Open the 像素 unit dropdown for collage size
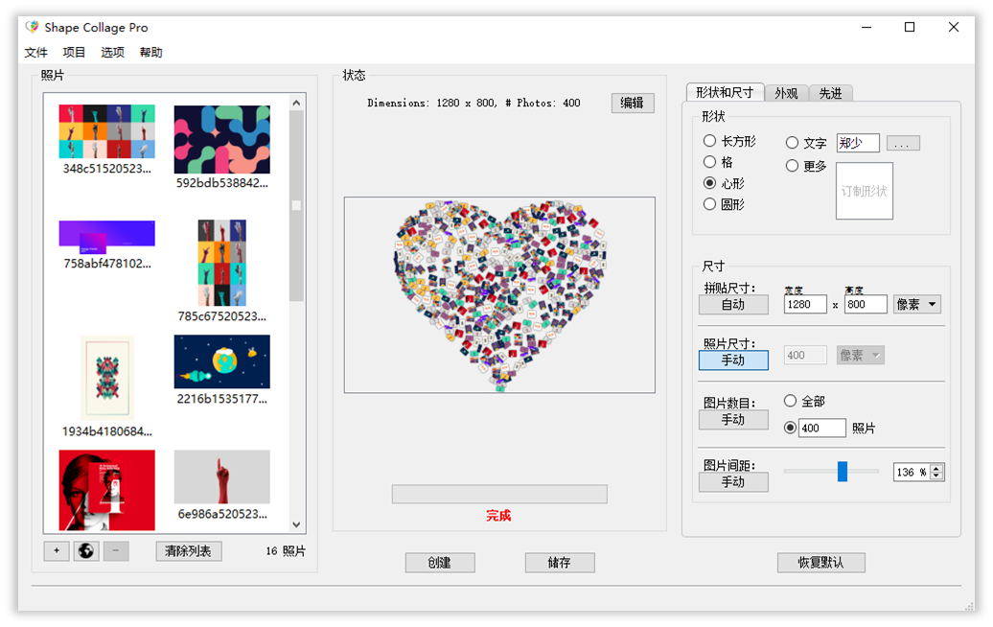 [916, 304]
